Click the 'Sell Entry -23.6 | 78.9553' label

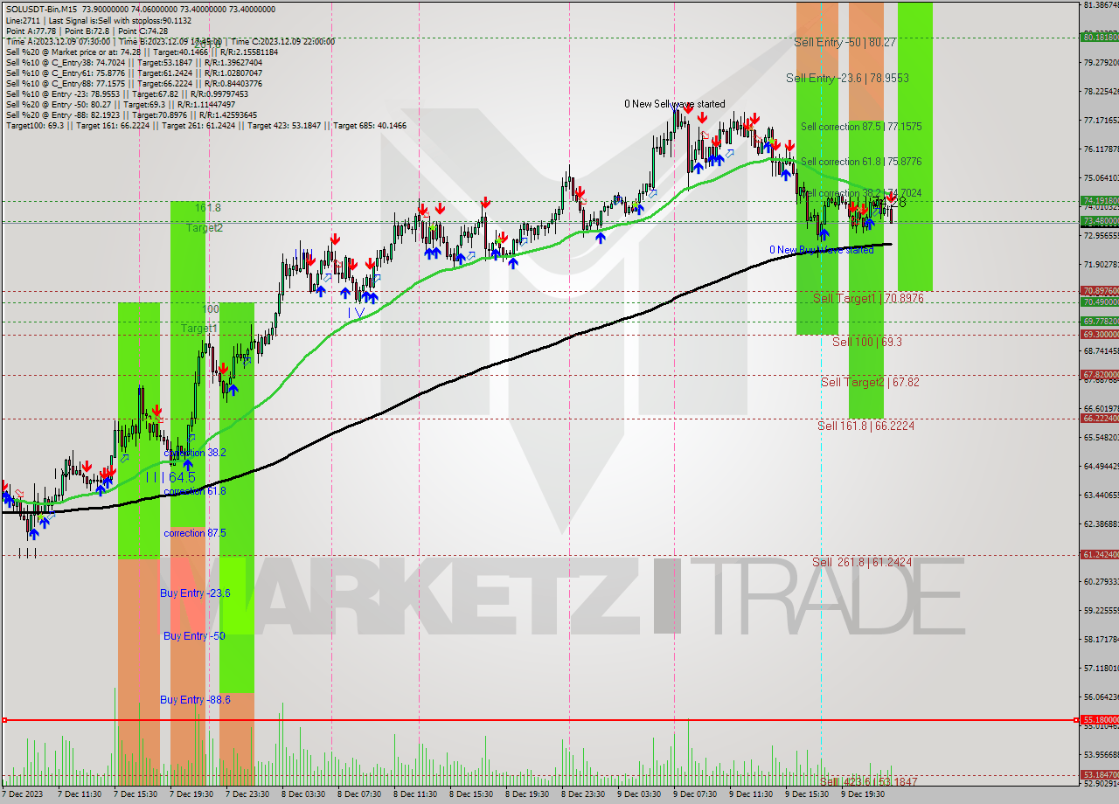click(847, 78)
